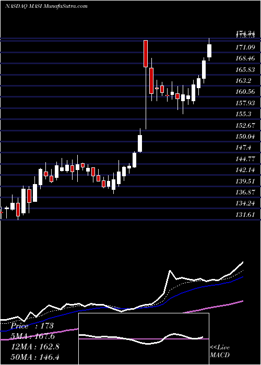
Task: Click the last white candle on the right
Action: click(209, 51)
